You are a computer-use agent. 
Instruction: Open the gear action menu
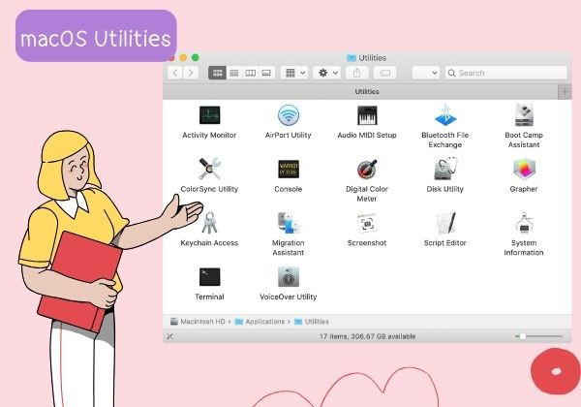click(x=327, y=73)
